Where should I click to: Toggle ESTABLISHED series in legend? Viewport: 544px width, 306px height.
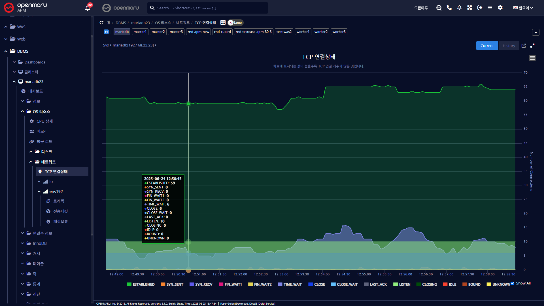141,284
